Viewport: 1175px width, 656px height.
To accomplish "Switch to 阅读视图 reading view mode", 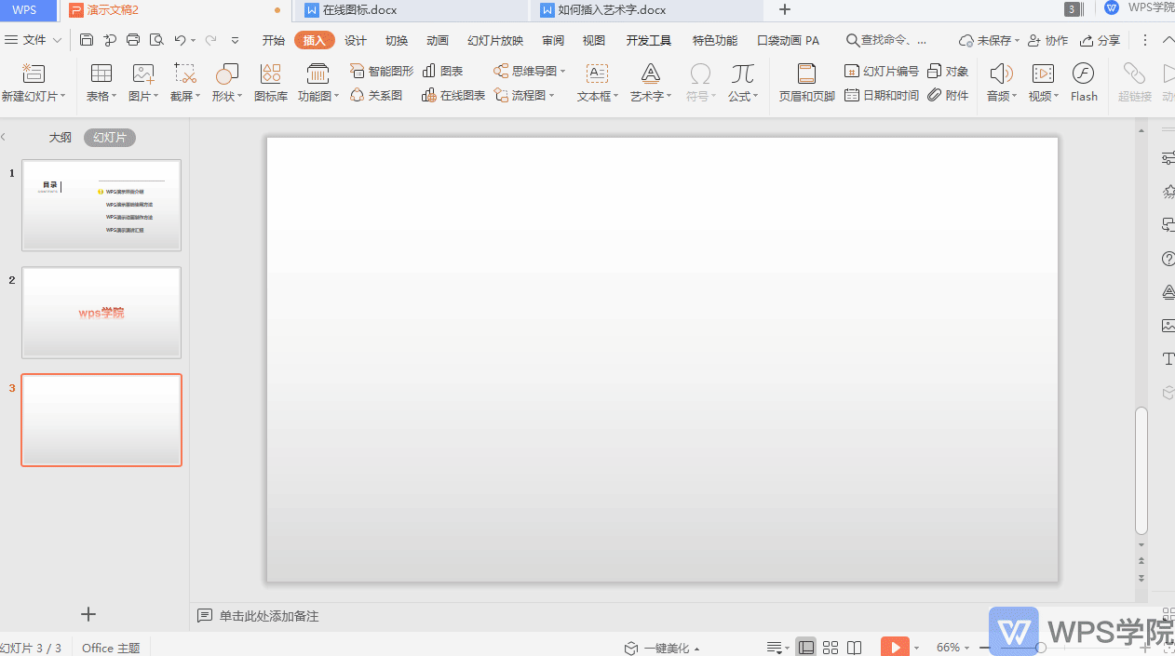I will [x=855, y=647].
